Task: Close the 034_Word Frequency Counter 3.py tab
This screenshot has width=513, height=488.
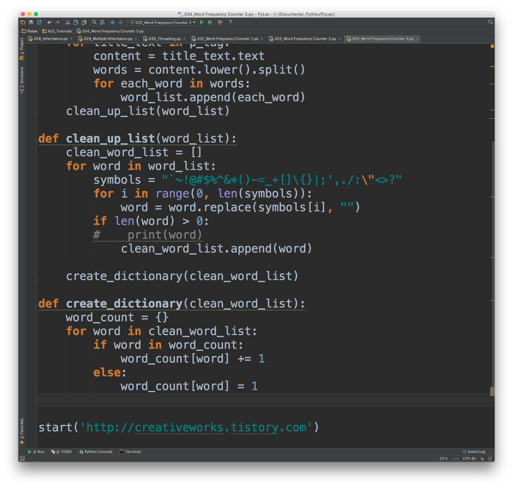Action: [x=417, y=39]
